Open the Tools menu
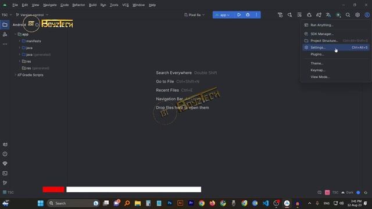The image size is (372, 209). coord(114,5)
